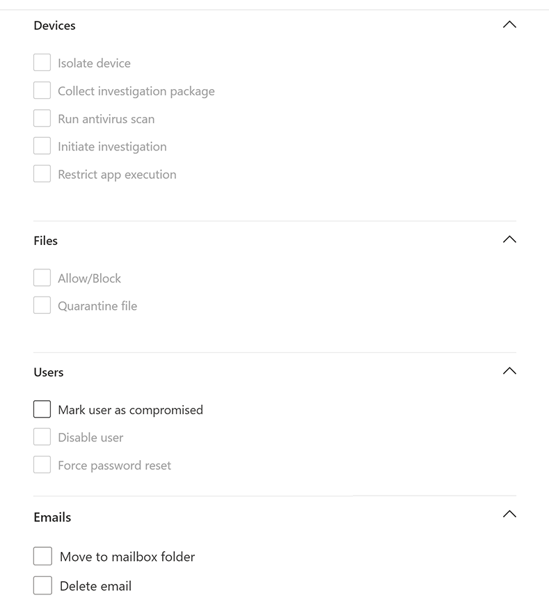The height and width of the screenshot is (616, 549).
Task: Enable Collect investigation package option
Action: (x=42, y=90)
